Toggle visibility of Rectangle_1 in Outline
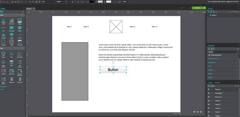Image resolution: width=240 pixels, height=117 pixels. 208,93
